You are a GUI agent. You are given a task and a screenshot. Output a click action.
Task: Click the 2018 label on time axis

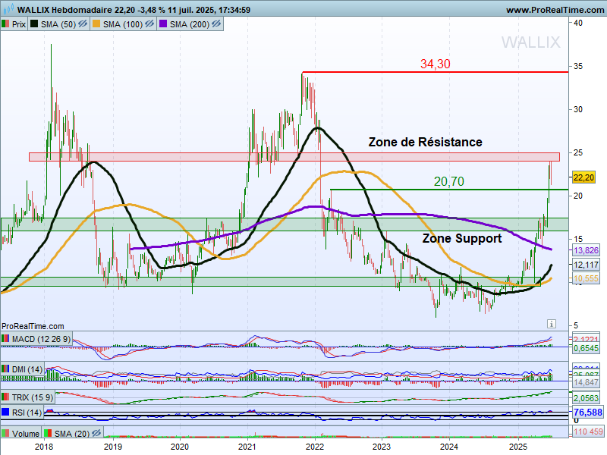(44, 447)
